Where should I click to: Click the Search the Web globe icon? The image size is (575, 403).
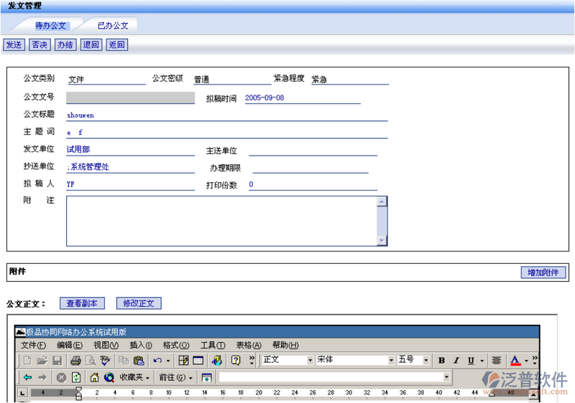tap(109, 377)
